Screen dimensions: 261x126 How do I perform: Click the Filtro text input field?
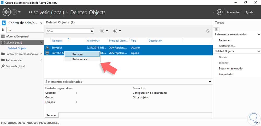tap(68, 31)
